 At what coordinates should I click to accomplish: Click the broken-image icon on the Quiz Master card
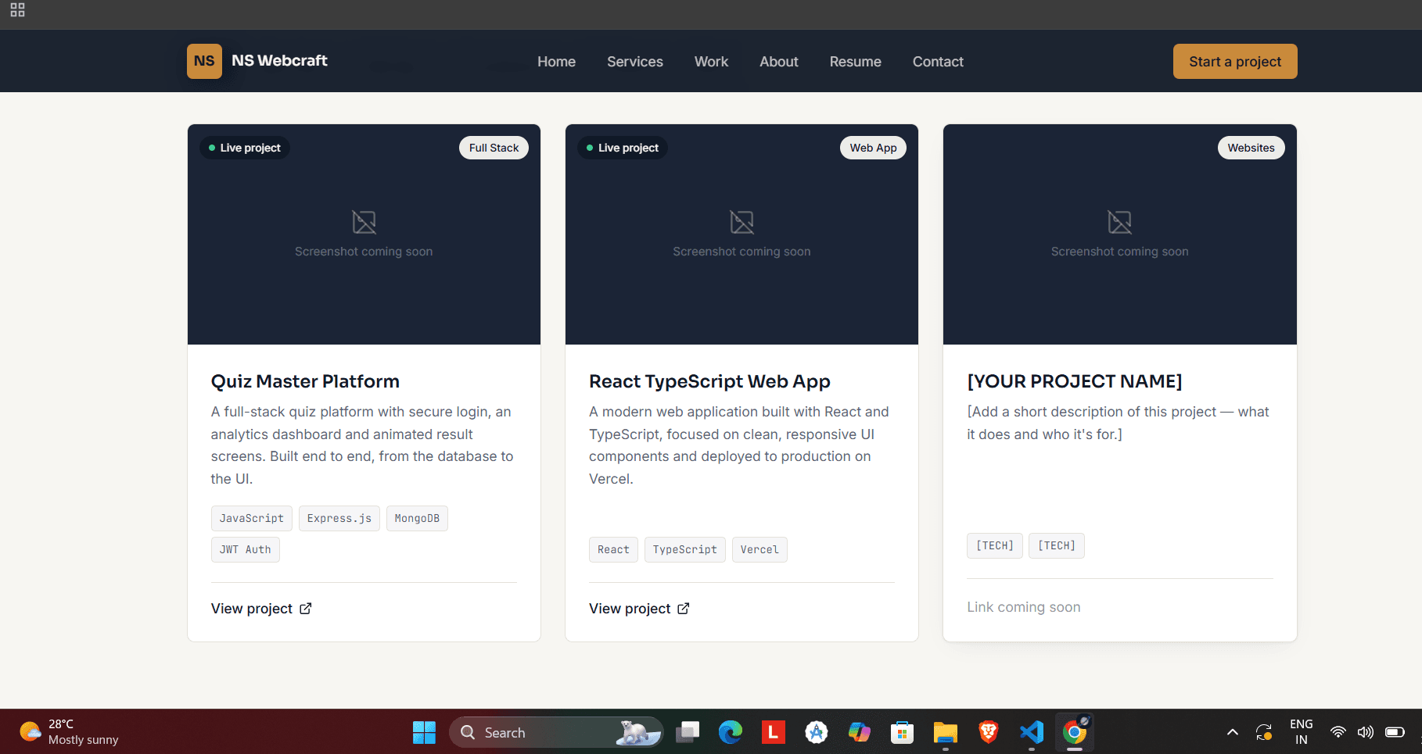[x=364, y=222]
